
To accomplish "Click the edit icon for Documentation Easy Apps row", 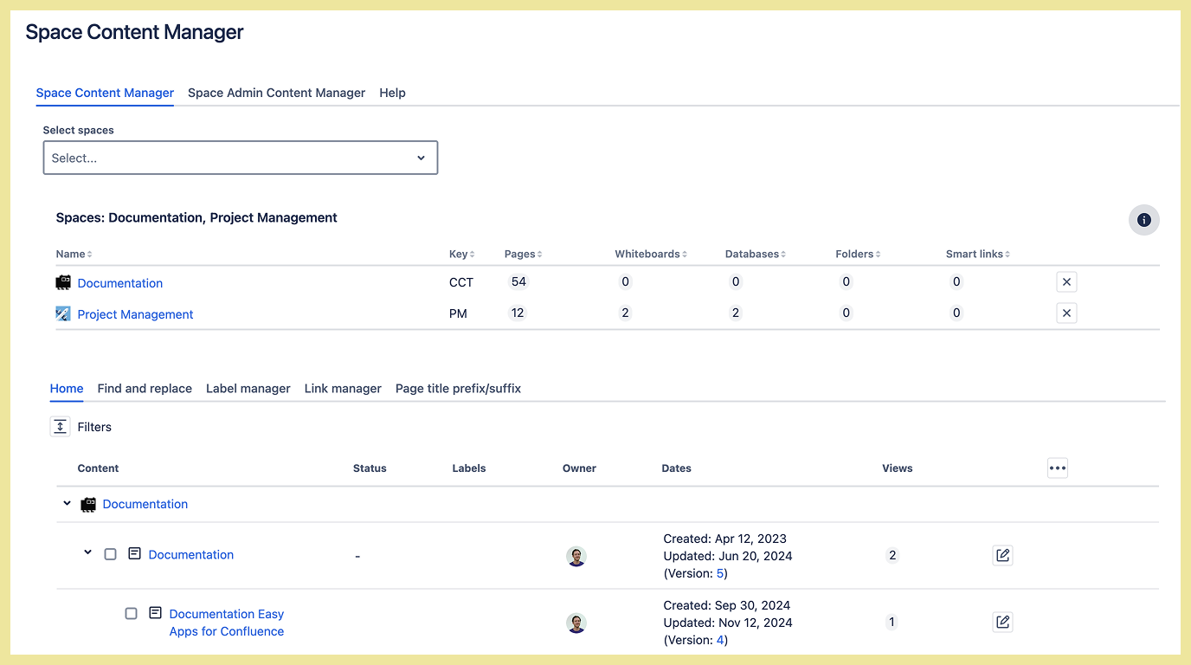I will tap(1002, 623).
